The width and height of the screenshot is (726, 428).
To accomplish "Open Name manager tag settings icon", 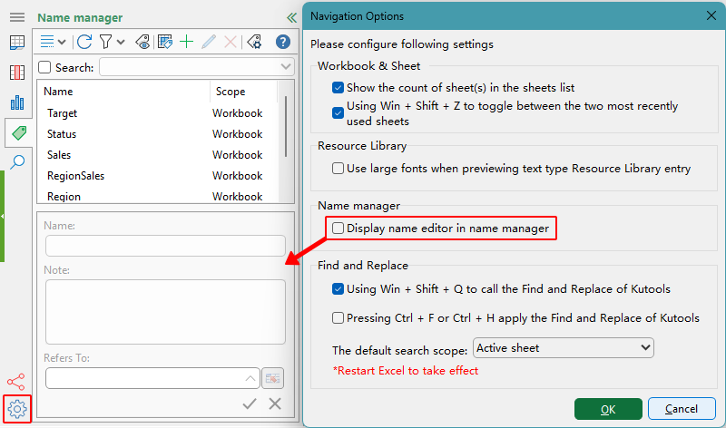I will (254, 42).
